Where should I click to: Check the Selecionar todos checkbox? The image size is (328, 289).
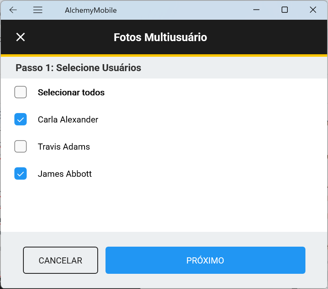[x=21, y=92]
